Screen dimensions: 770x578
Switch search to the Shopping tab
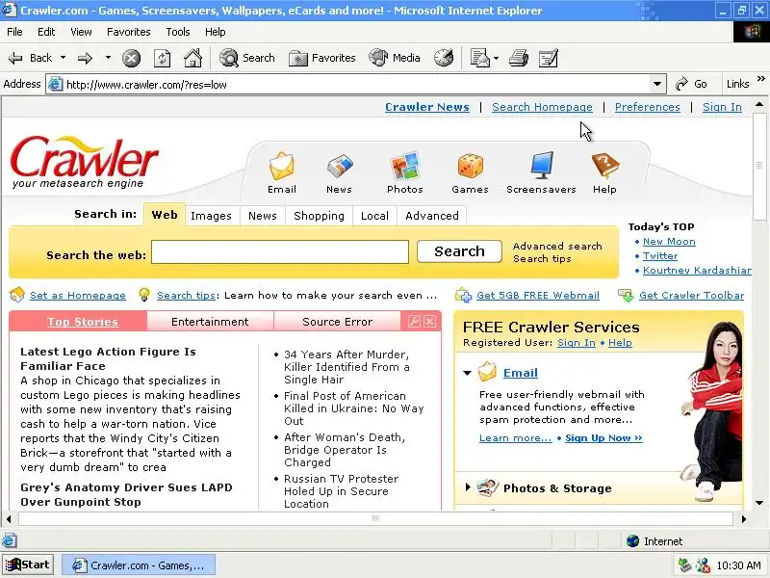click(x=319, y=216)
